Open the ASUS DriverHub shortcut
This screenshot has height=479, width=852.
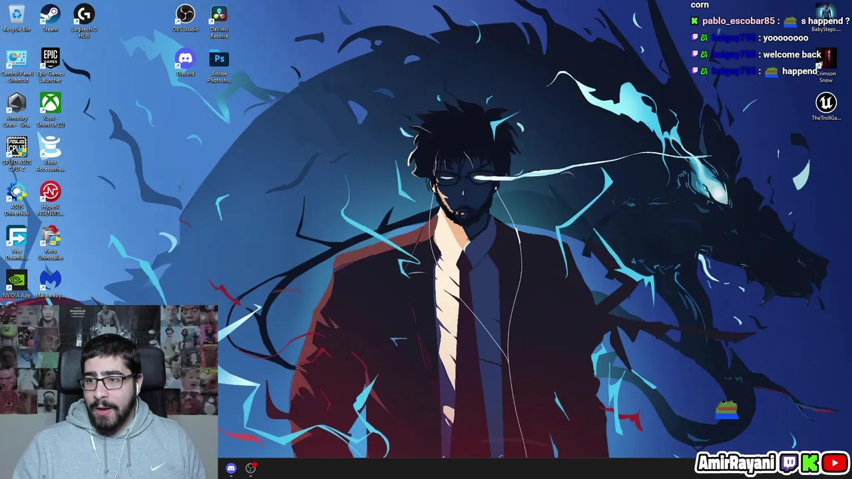[17, 199]
